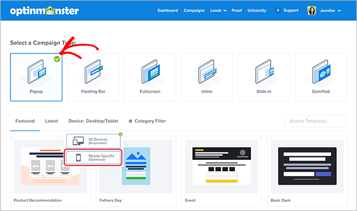The height and width of the screenshot is (211, 357).
Task: Open the Device: Desktop/Tablet dropdown
Action: pyautogui.click(x=93, y=121)
